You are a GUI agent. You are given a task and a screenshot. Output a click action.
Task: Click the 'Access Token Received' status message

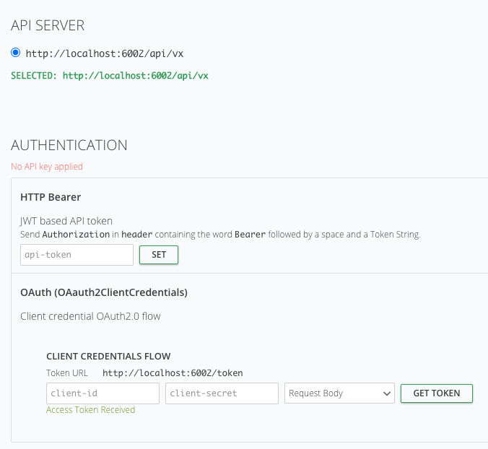pos(90,410)
